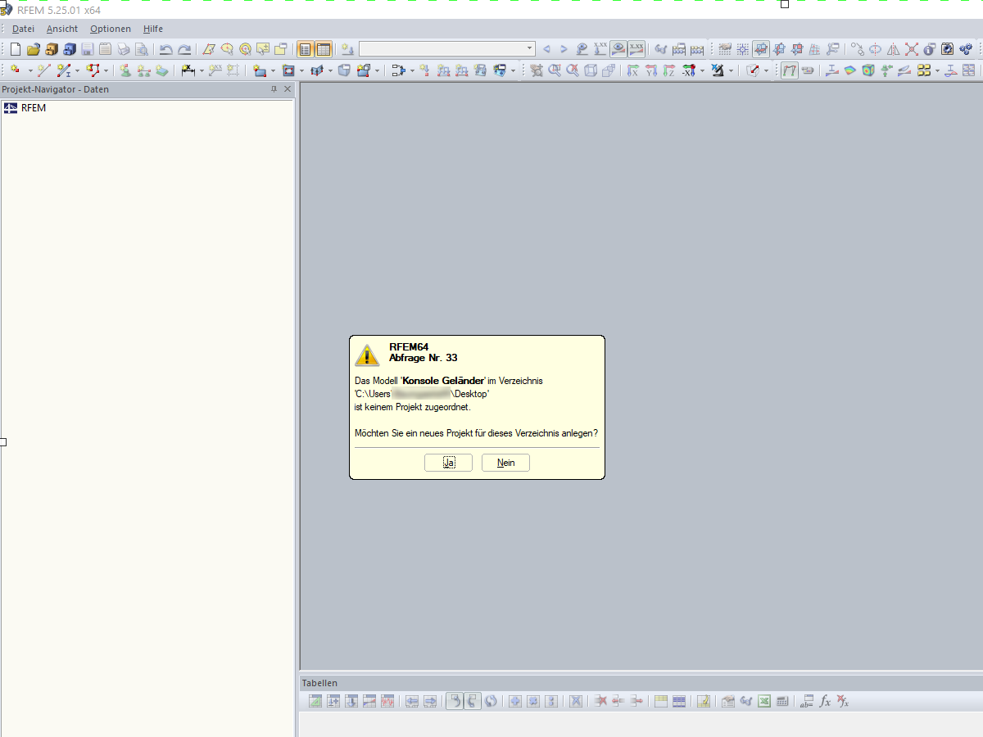Click the New model icon
Viewport: 983px width, 737px height.
tap(15, 49)
